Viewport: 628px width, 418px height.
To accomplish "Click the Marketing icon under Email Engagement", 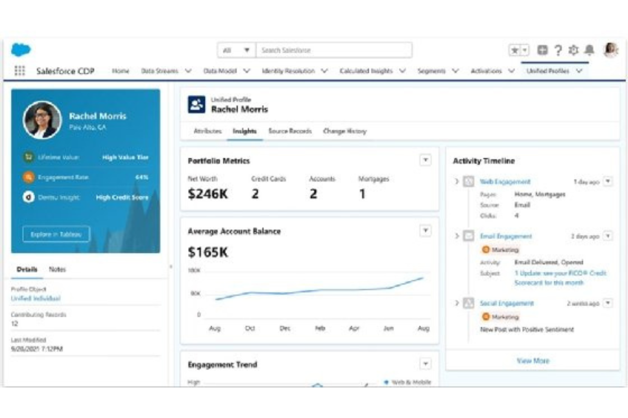I will click(486, 249).
